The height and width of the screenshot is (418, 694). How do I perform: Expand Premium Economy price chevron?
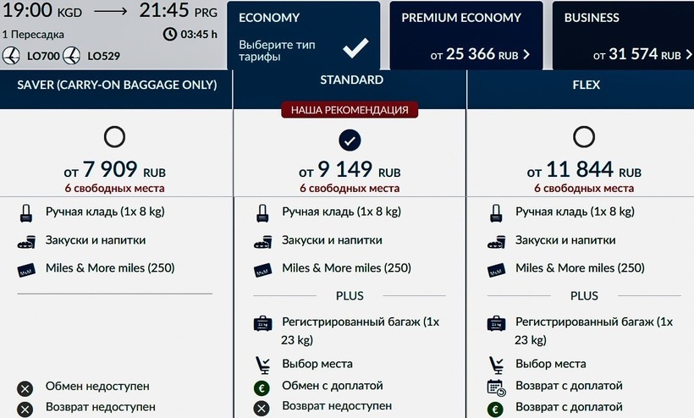(x=526, y=55)
